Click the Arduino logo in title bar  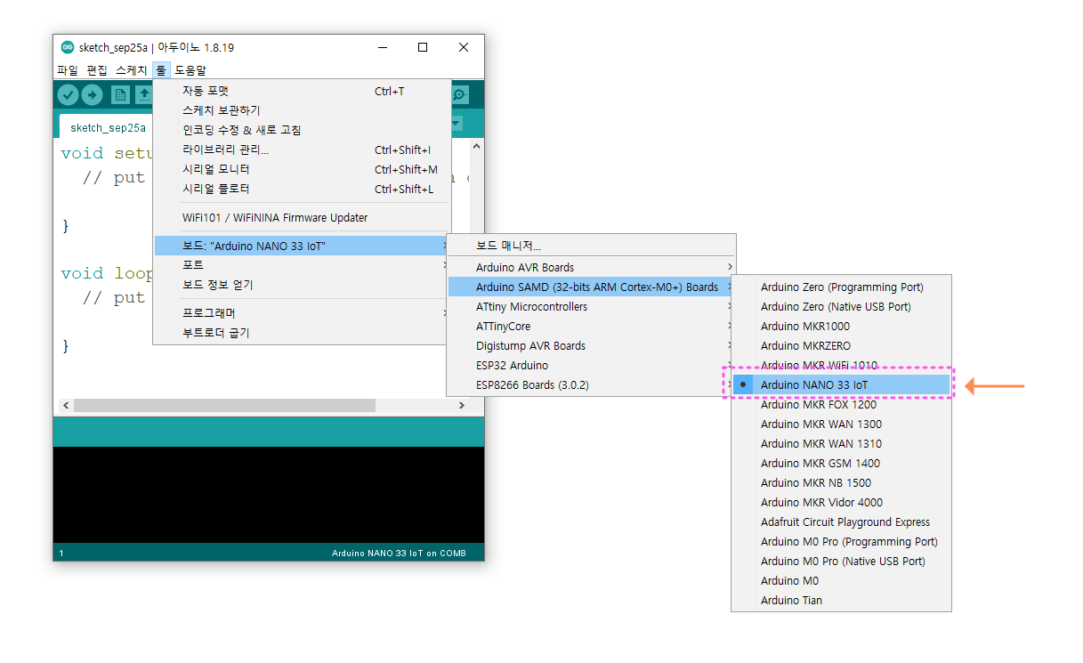[68, 47]
